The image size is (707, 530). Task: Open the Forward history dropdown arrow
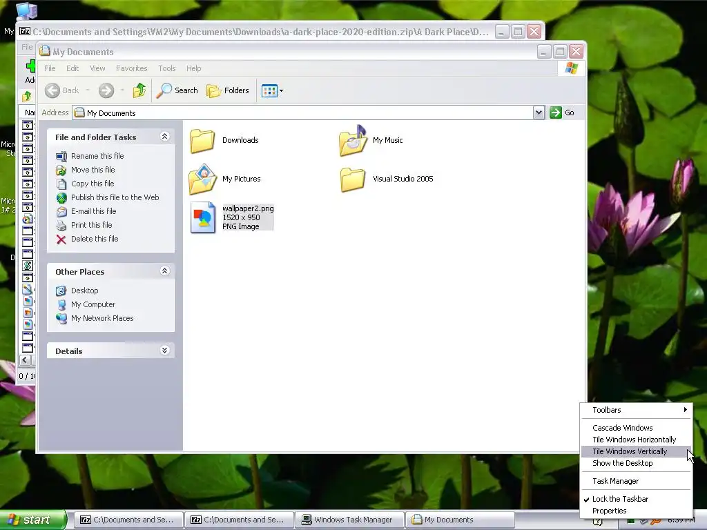click(122, 90)
